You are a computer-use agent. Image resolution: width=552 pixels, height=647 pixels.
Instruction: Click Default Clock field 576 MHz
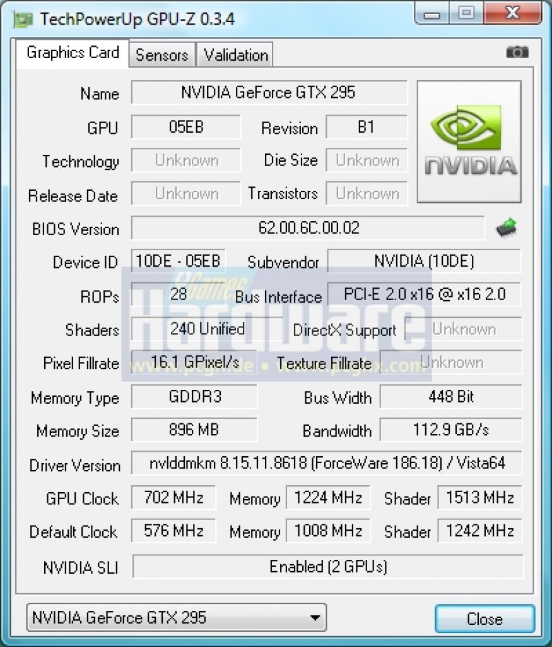[x=173, y=531]
